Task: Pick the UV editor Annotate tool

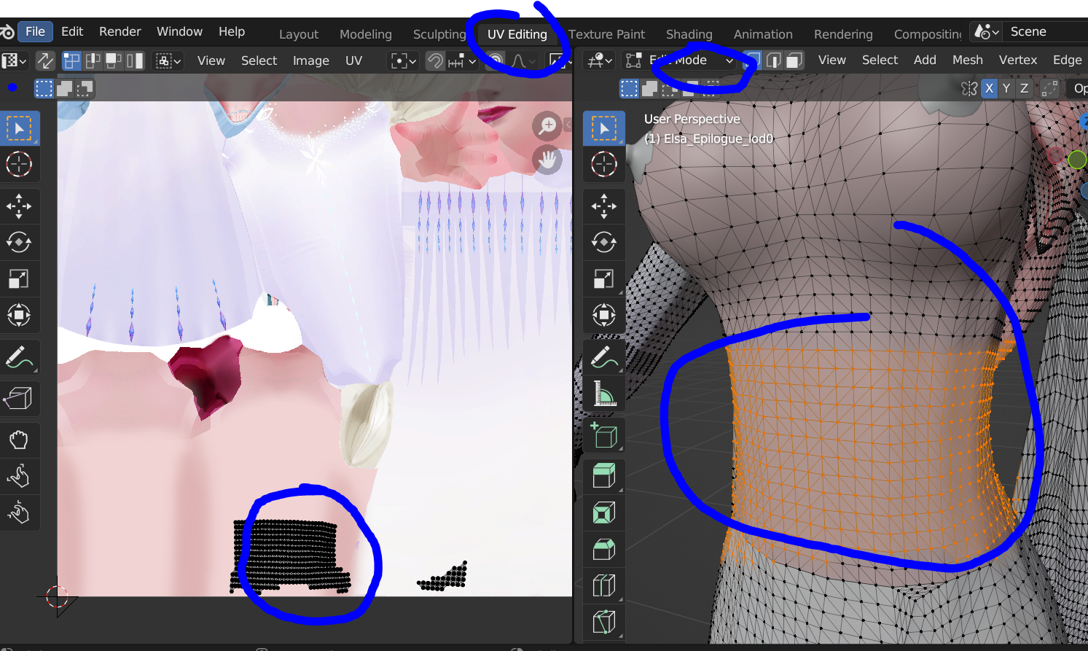Action: coord(19,357)
